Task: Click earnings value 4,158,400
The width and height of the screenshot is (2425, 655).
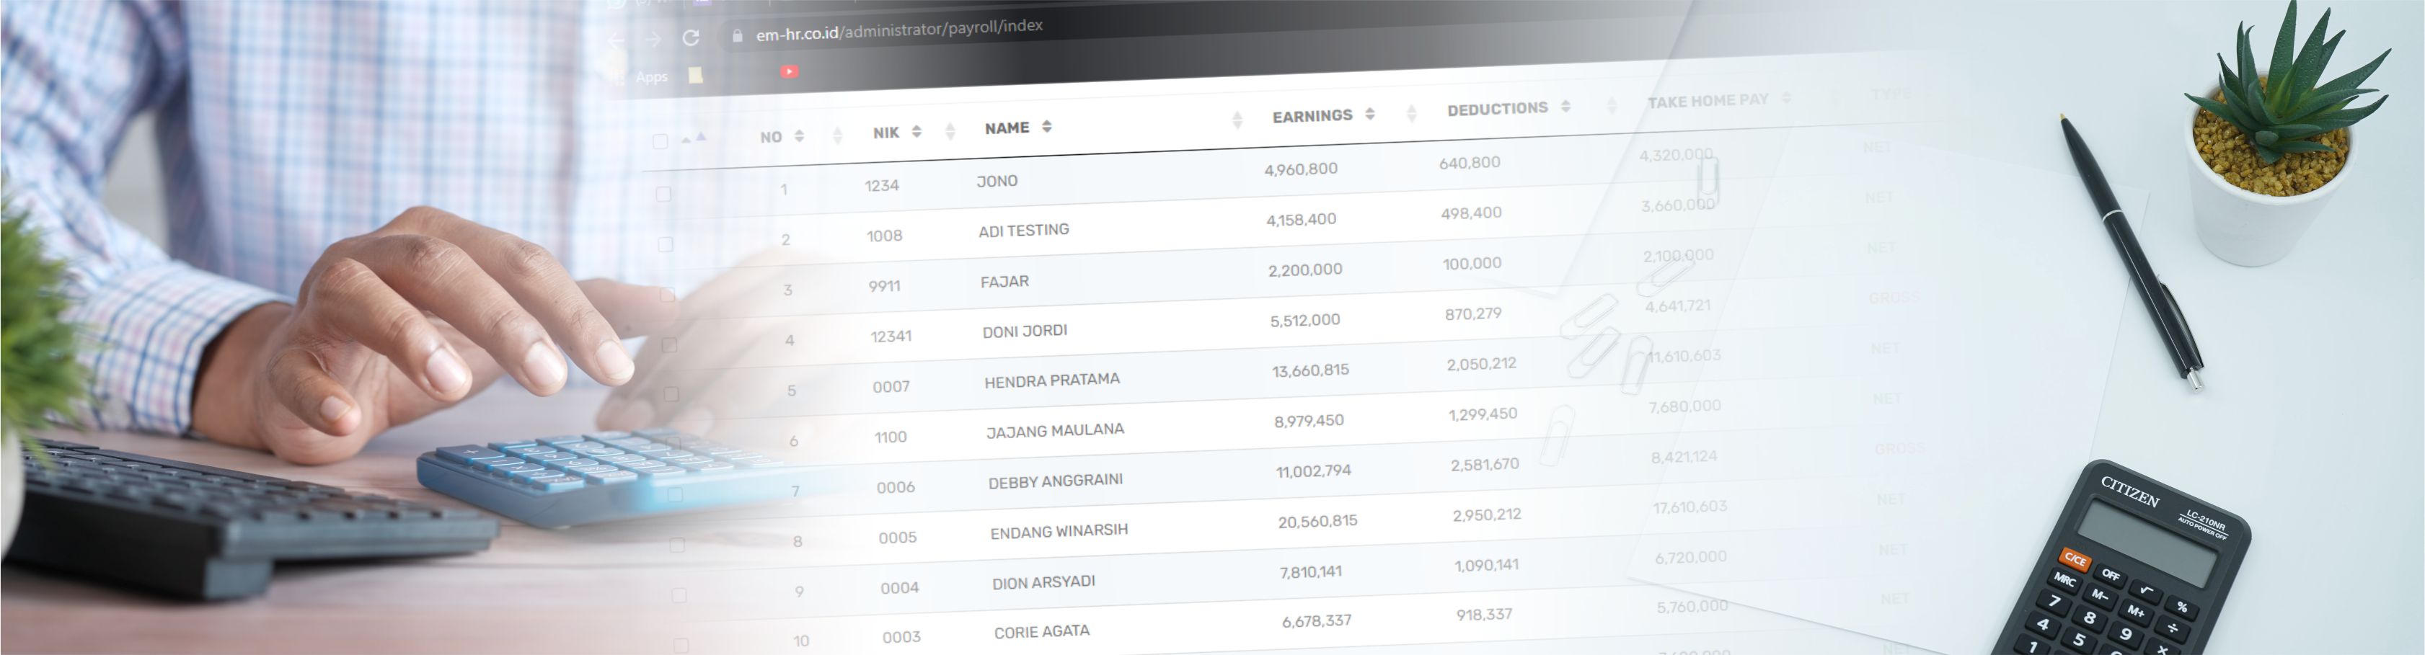Action: coord(1301,219)
